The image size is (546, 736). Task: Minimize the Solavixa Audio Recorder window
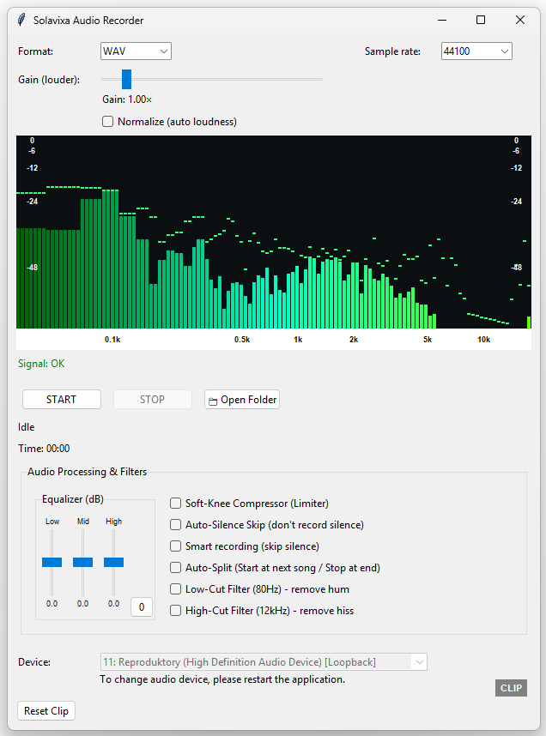441,21
